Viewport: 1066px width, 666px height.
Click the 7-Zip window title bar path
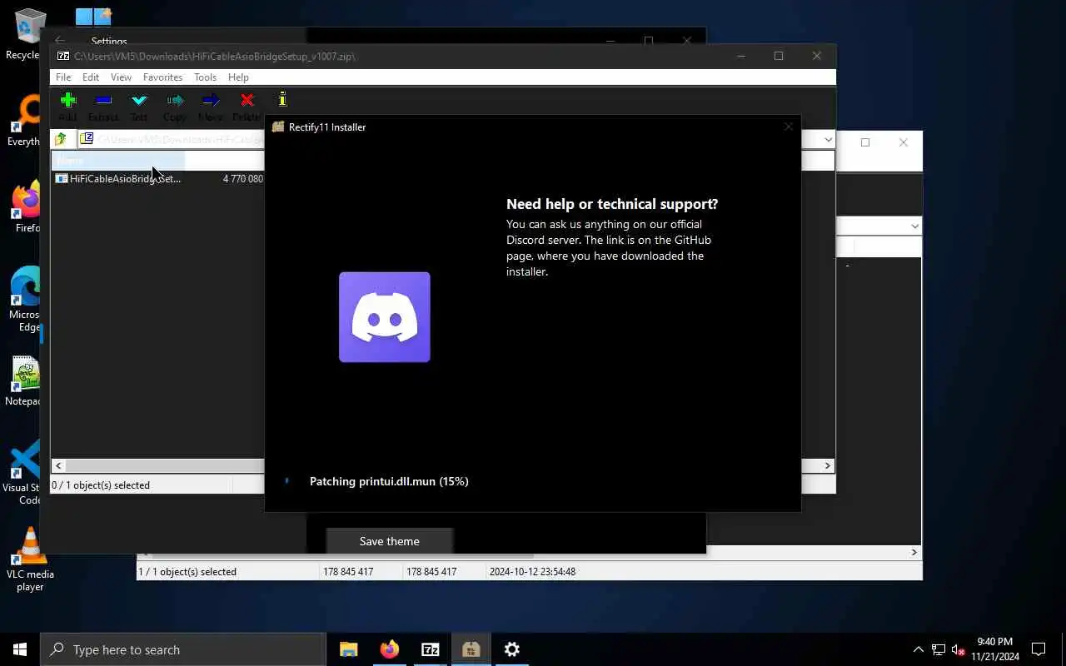[x=215, y=57]
